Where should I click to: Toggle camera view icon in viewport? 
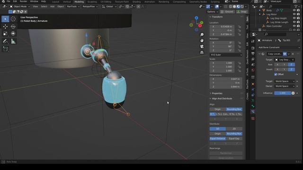tap(202, 46)
